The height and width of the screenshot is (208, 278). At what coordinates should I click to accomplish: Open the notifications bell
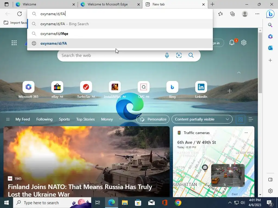tap(232, 43)
